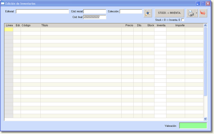Screen dimensions: 214x134
Task: Click the grid scrollbar down arrow
Action: click(205, 119)
